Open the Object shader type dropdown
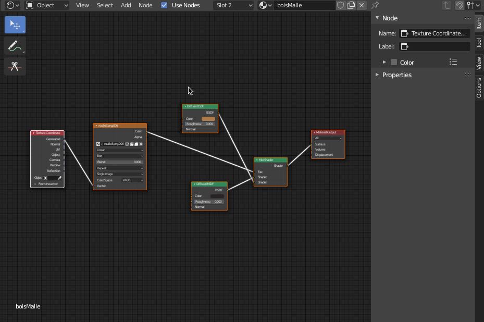The width and height of the screenshot is (484, 322). 47,5
